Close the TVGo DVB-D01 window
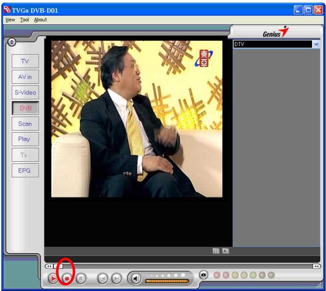Viewport: 326px width, 291px height. 318,10
